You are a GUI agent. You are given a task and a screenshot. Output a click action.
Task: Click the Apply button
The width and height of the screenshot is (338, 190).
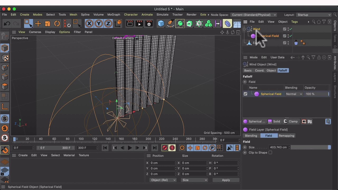click(x=226, y=180)
